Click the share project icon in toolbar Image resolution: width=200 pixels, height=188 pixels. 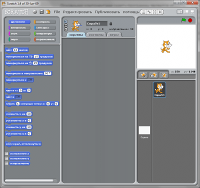tap(48, 12)
